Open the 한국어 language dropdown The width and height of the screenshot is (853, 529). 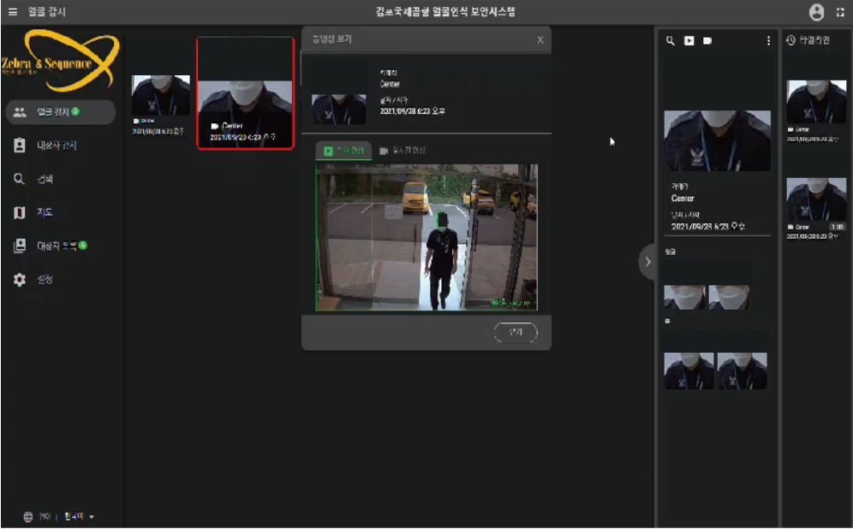click(78, 516)
